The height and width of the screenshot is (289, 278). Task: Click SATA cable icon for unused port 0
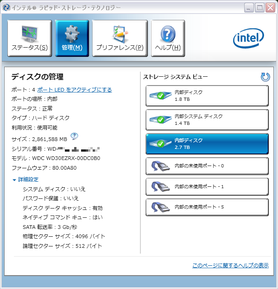click(160, 166)
